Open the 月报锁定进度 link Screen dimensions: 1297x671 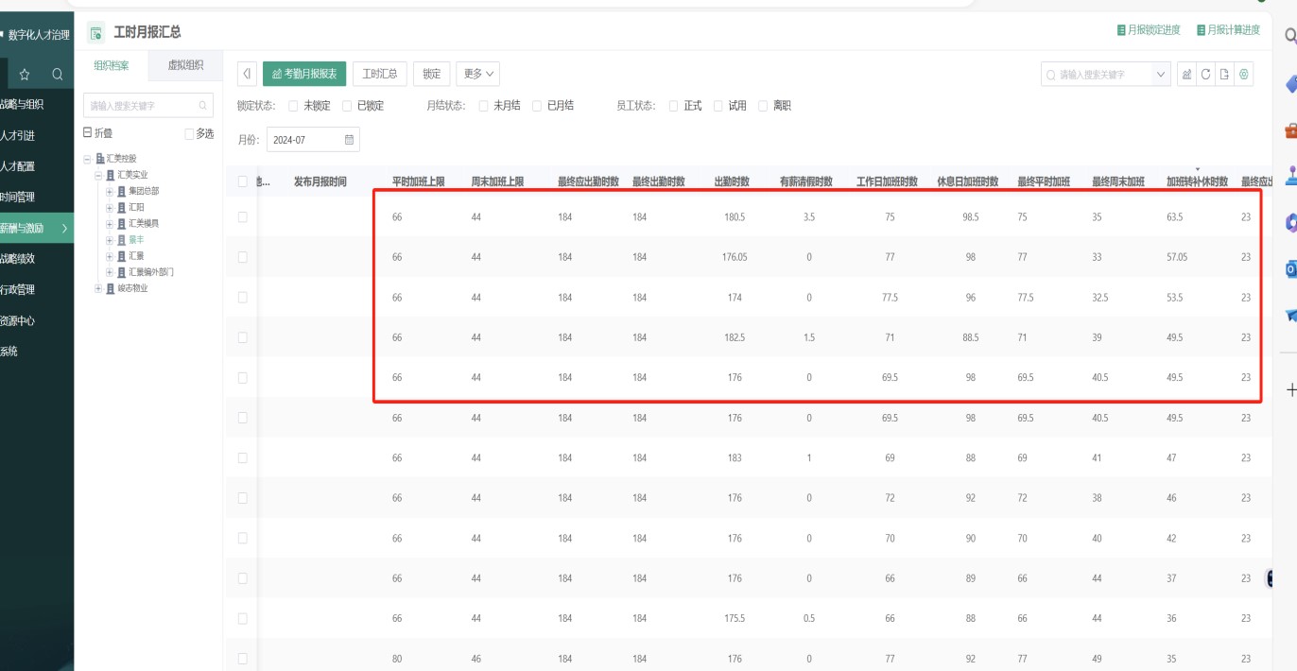pos(1149,30)
